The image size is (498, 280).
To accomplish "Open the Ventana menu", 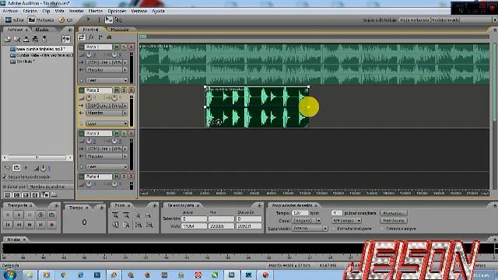I will click(139, 11).
